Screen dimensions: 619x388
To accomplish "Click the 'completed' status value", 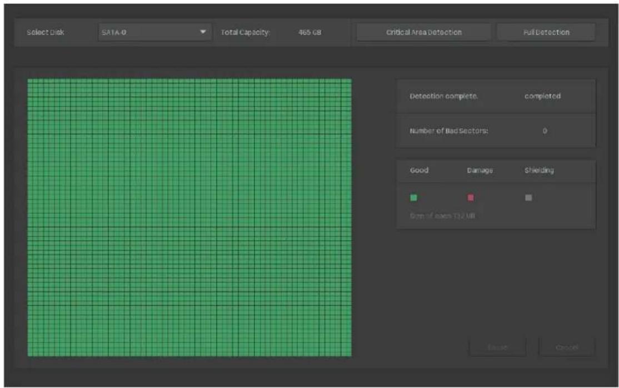I will click(542, 96).
